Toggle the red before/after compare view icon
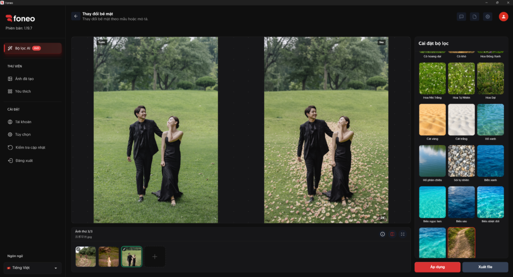This screenshot has height=277, width=513. pos(392,234)
